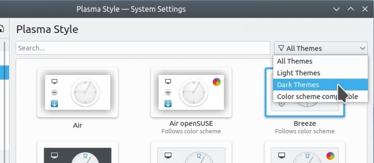Click the Air theme name label
The image size is (374, 163).
[78, 125]
